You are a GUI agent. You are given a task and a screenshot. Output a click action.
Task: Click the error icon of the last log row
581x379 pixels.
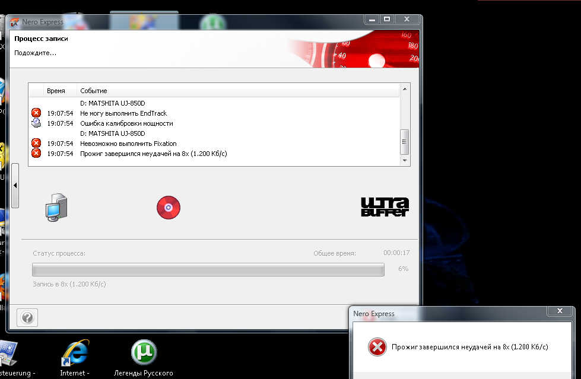coord(36,153)
